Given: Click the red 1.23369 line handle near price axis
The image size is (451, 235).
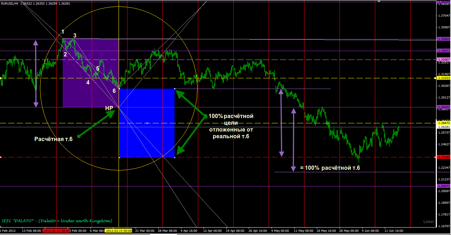Looking at the screenshot, I should (435, 157).
